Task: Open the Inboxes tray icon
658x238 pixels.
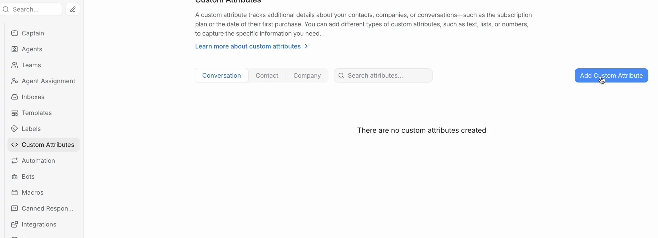Action: point(15,97)
